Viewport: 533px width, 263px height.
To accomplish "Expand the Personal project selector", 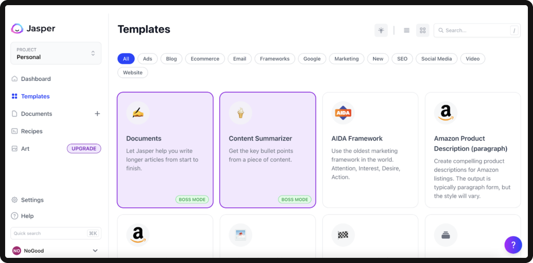I will (56, 54).
